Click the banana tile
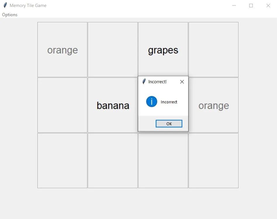277x219 pixels. (x=112, y=105)
